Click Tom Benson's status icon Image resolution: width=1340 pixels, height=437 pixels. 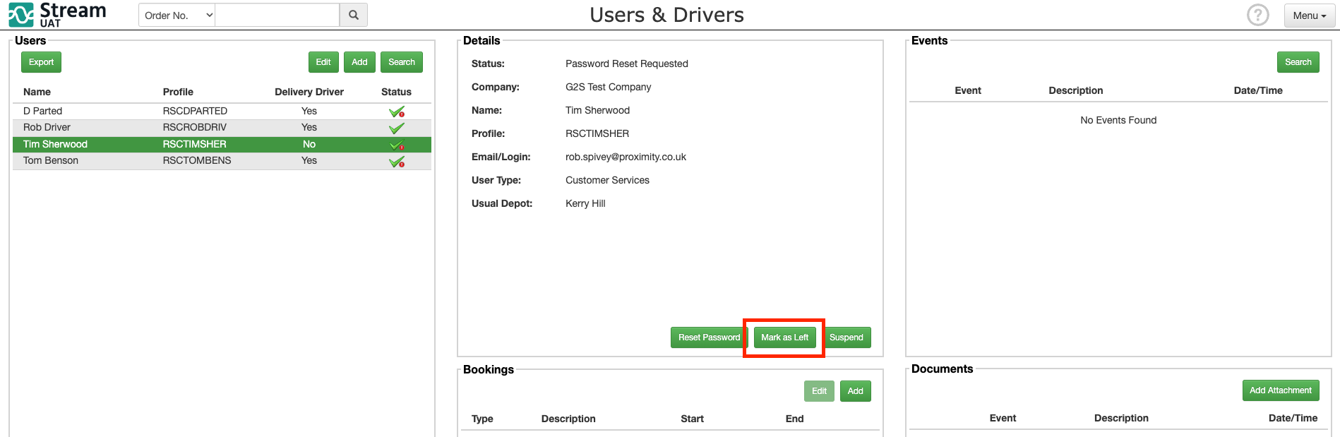point(397,162)
